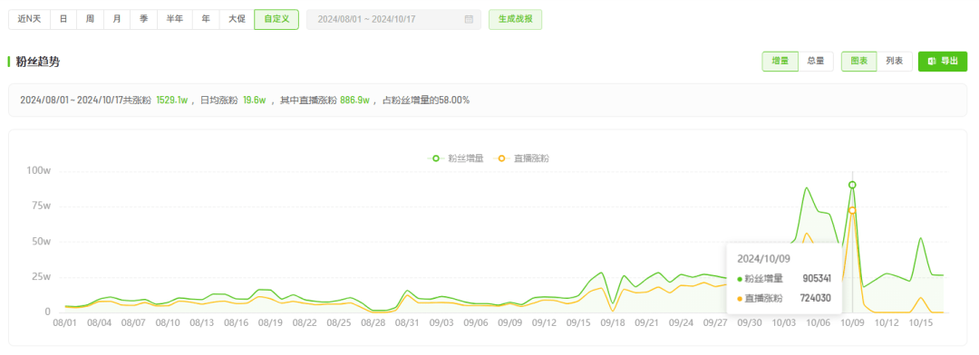Select the 年 time range
979x355 pixels.
click(x=206, y=19)
